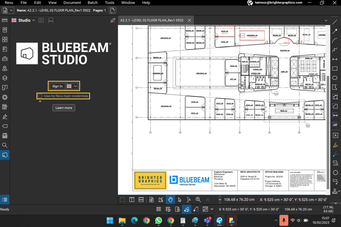This screenshot has width=341, height=227.
Task: Open the Links panel
Action: pos(4,126)
